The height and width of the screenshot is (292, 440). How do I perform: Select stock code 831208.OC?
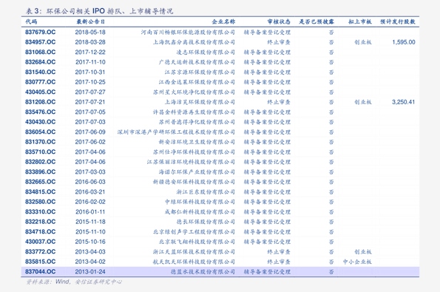point(41,102)
